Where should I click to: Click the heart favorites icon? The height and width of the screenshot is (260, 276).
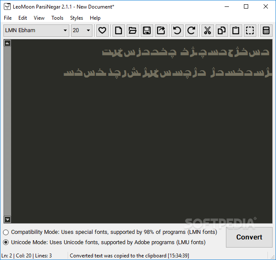[x=102, y=30]
